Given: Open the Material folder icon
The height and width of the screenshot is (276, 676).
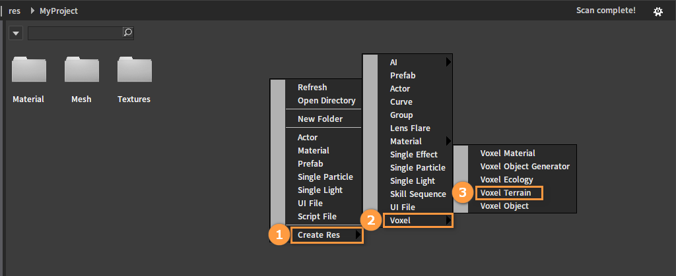Looking at the screenshot, I should [29, 69].
